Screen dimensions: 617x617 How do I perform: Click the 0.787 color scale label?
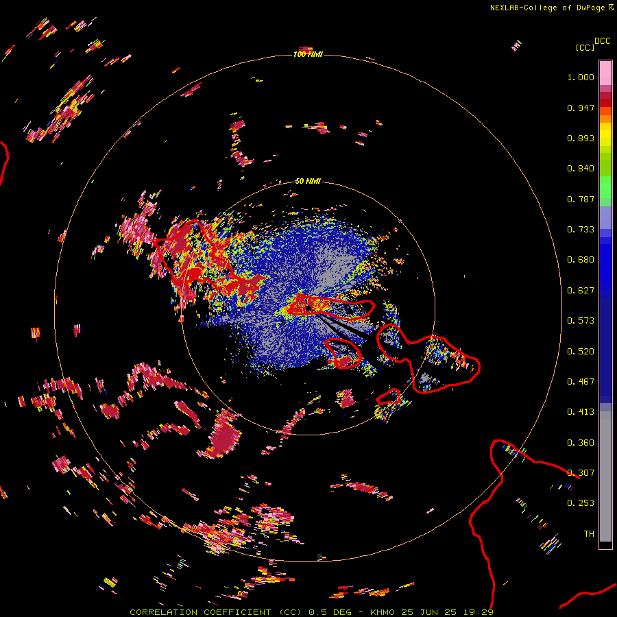click(581, 199)
